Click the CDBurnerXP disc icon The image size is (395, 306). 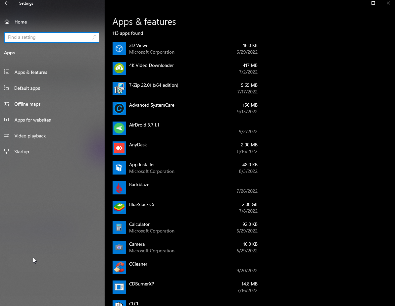[x=119, y=287]
